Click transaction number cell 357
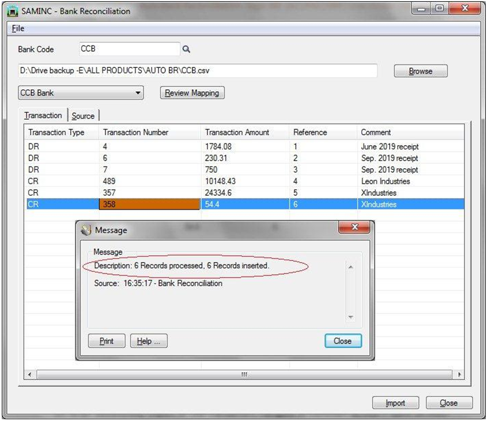Viewport: 487px width, 421px height. pyautogui.click(x=150, y=193)
